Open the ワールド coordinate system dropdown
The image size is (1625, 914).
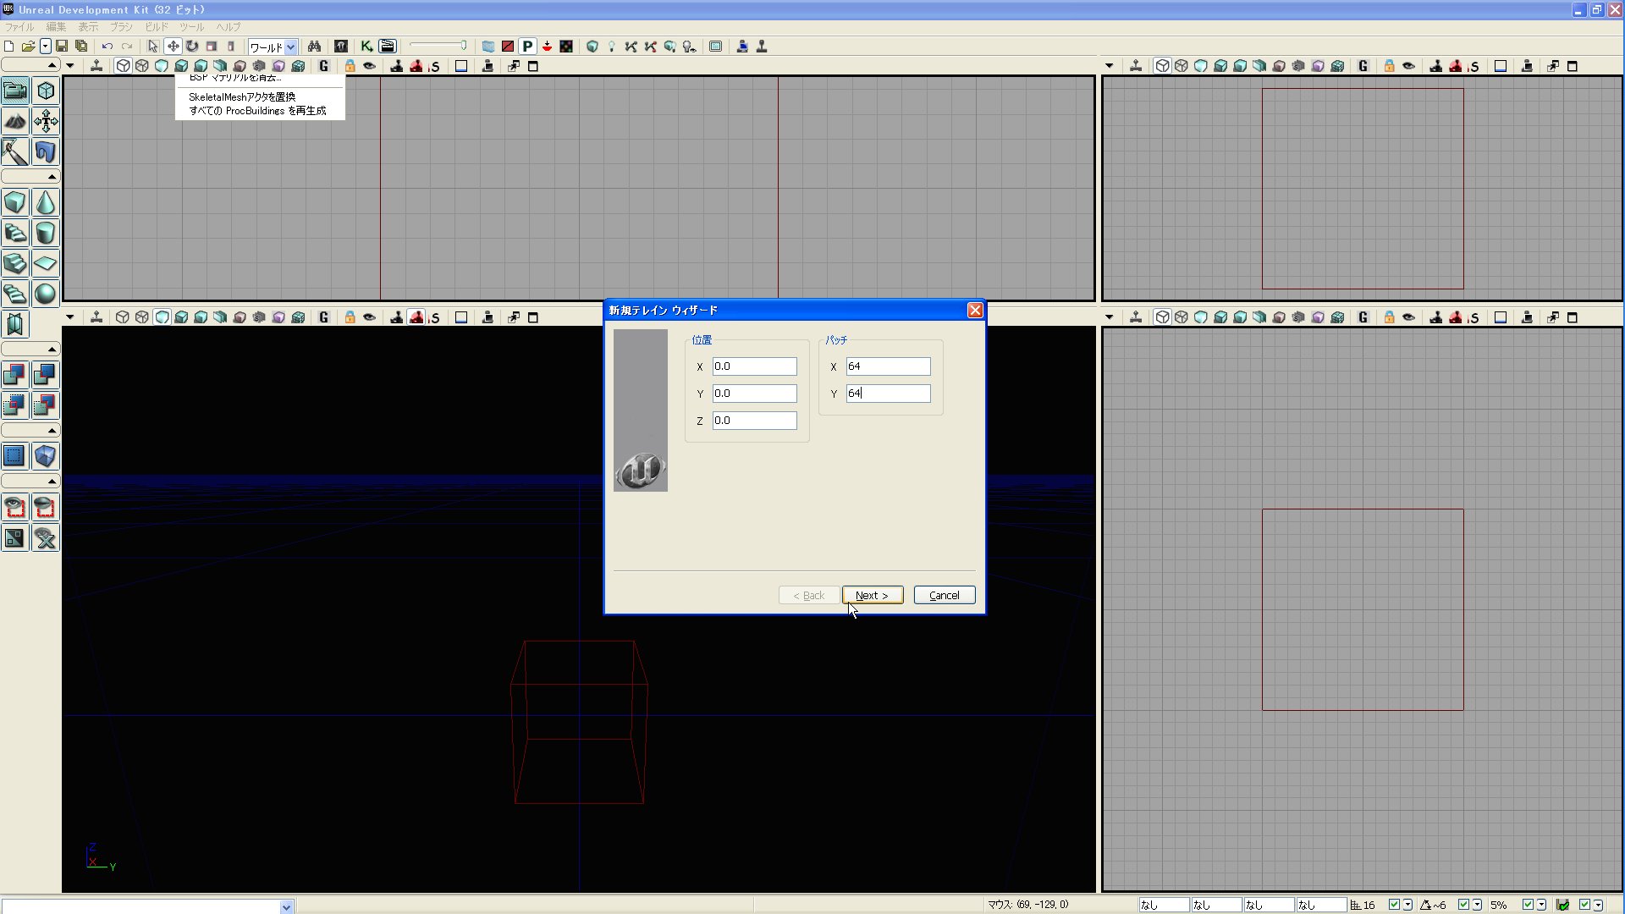[x=290, y=47]
